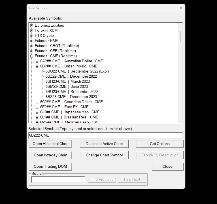This screenshot has width=217, height=204.
Task: Click Open Intraday Chart button
Action: pyautogui.click(x=50, y=155)
